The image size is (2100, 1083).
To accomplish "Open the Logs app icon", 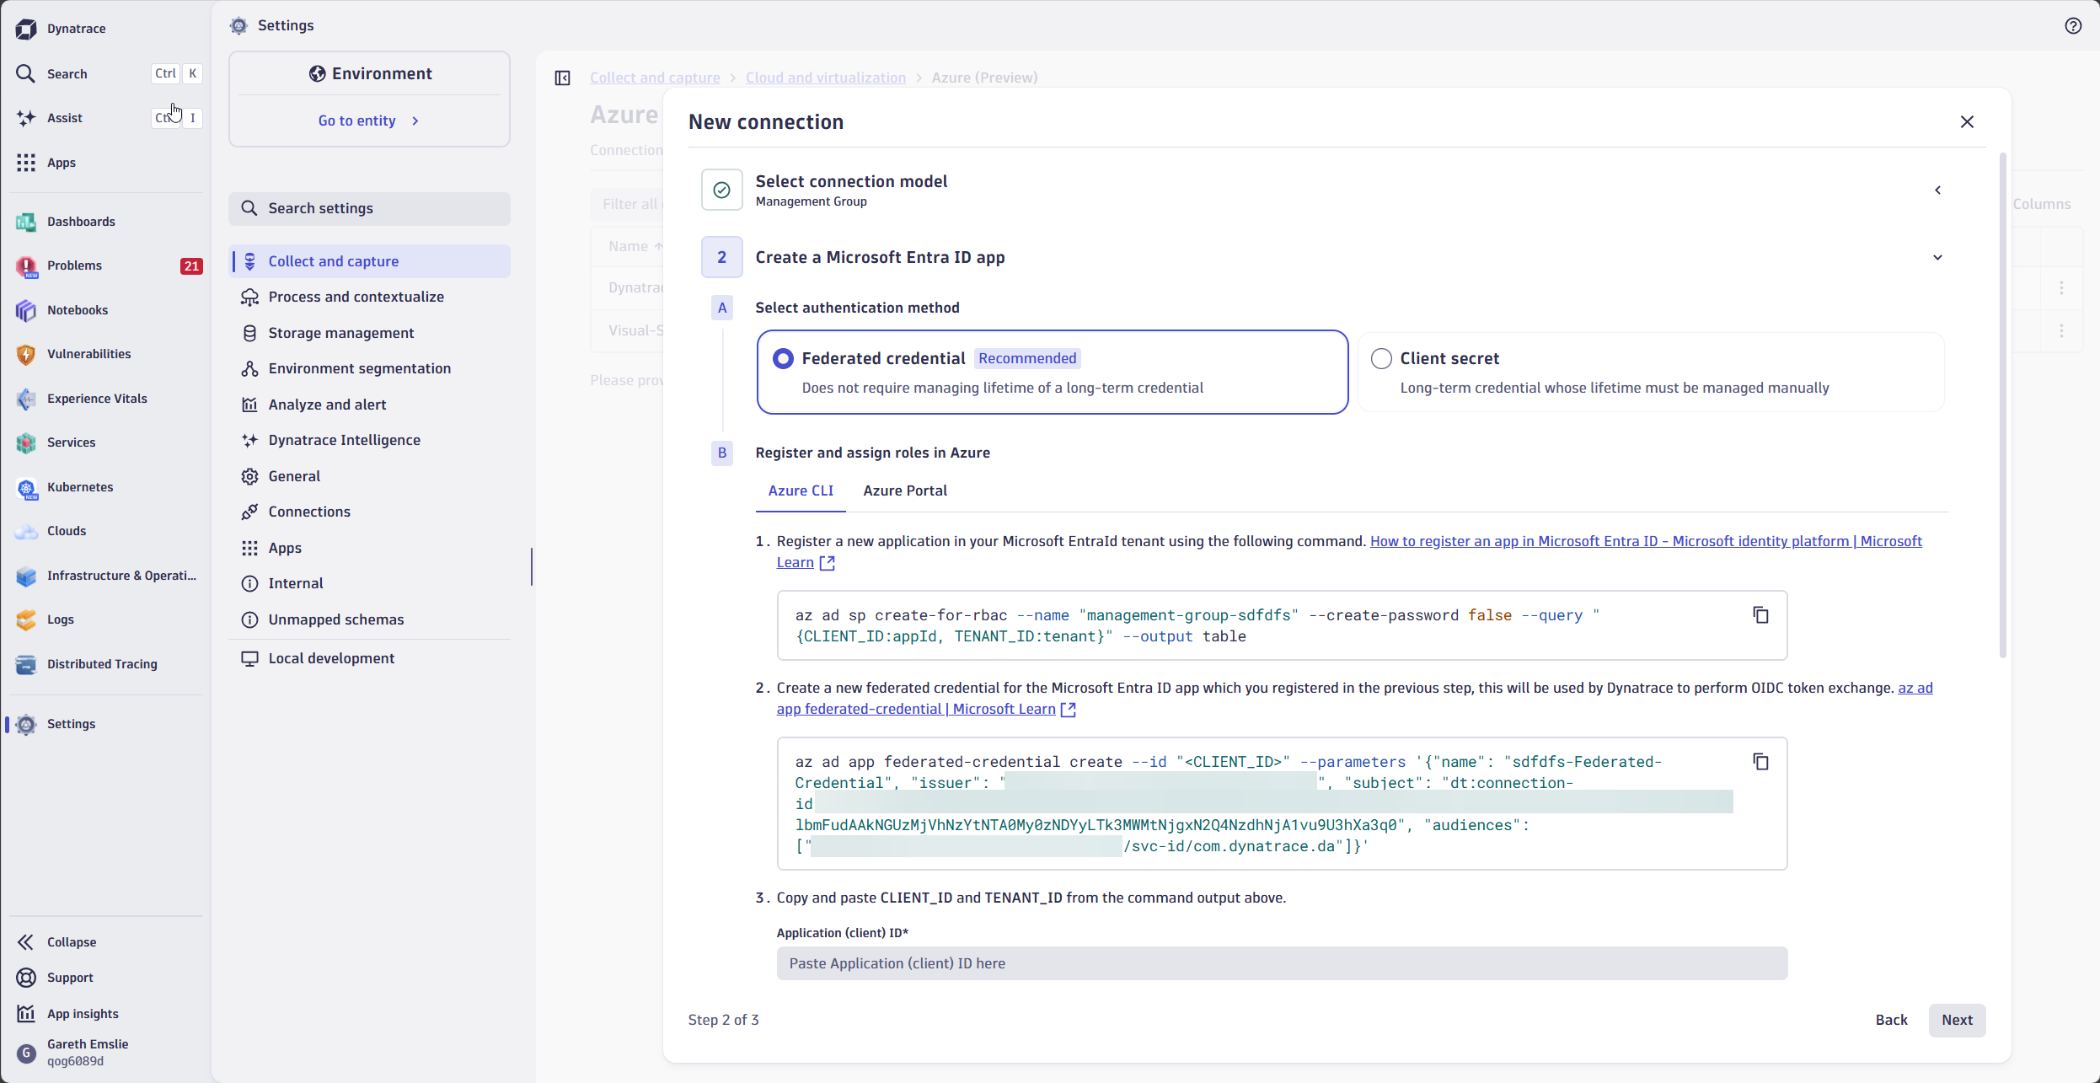I will (x=26, y=619).
